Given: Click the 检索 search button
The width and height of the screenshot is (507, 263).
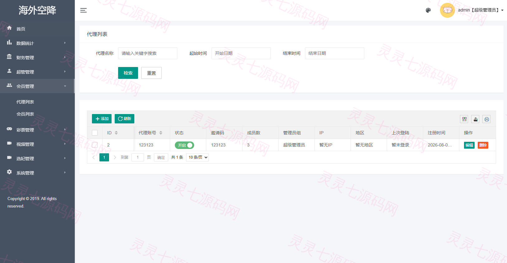Looking at the screenshot, I should pos(128,73).
